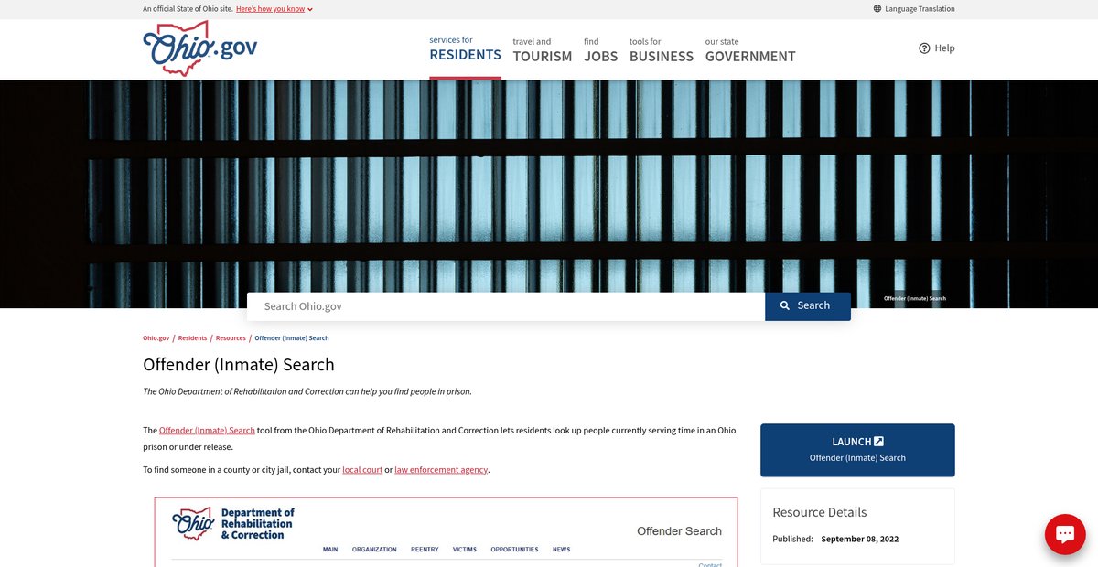Screen dimensions: 1098x567
Task: Click the inline Offender (Inmate) Search link
Action: pos(207,430)
